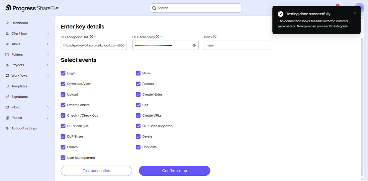Image resolution: width=368 pixels, height=181 pixels.
Task: Uncheck the Upload event checkbox
Action: pyautogui.click(x=63, y=94)
